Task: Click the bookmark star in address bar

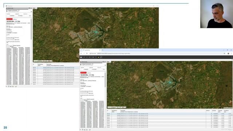Action: pyautogui.click(x=224, y=53)
